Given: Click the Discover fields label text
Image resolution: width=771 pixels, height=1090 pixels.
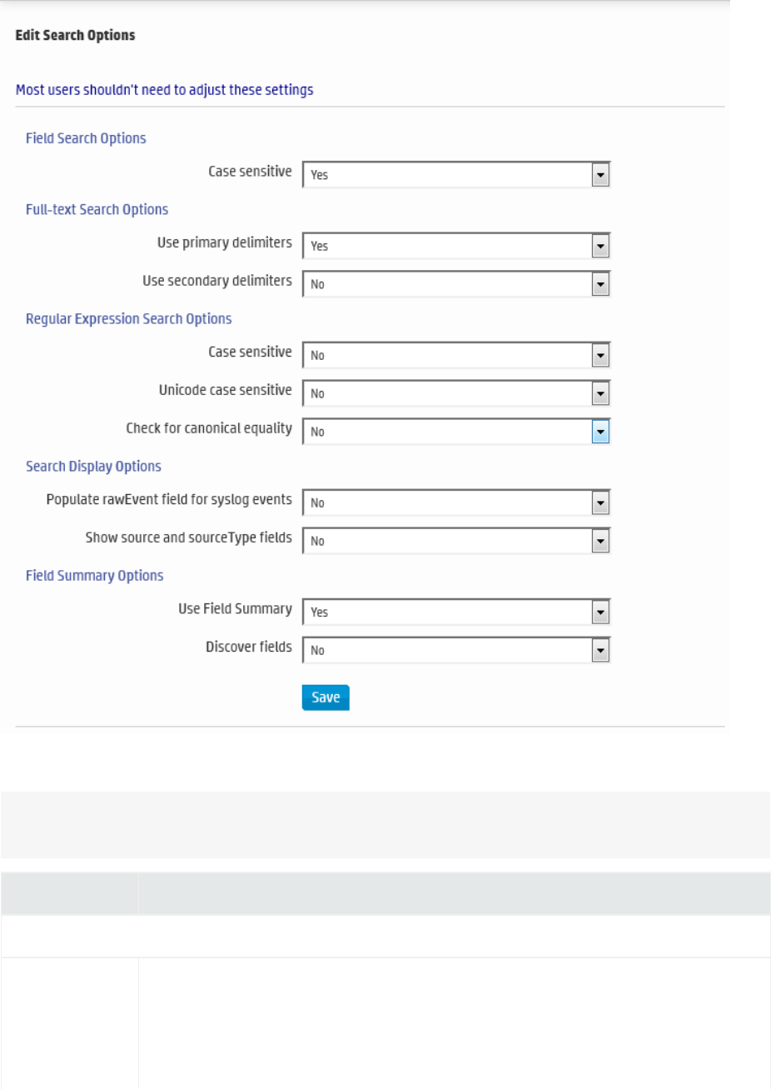Looking at the screenshot, I should pyautogui.click(x=249, y=647).
